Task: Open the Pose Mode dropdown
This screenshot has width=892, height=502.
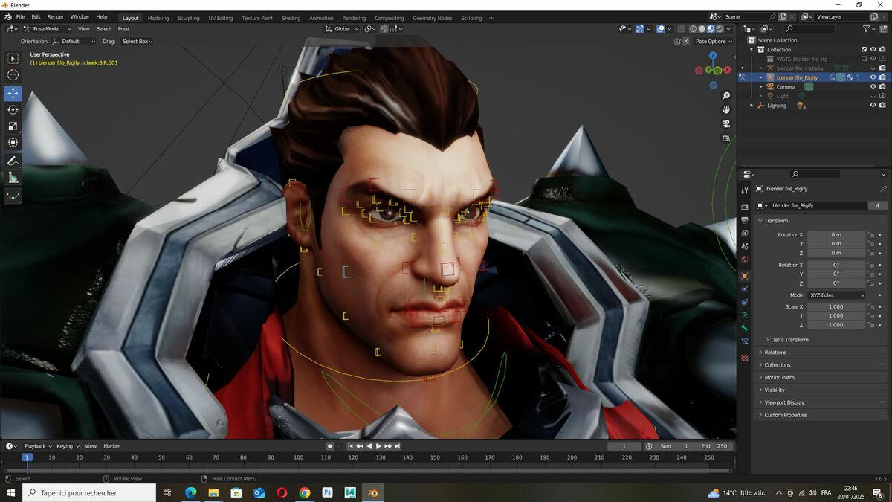Action: coord(45,29)
